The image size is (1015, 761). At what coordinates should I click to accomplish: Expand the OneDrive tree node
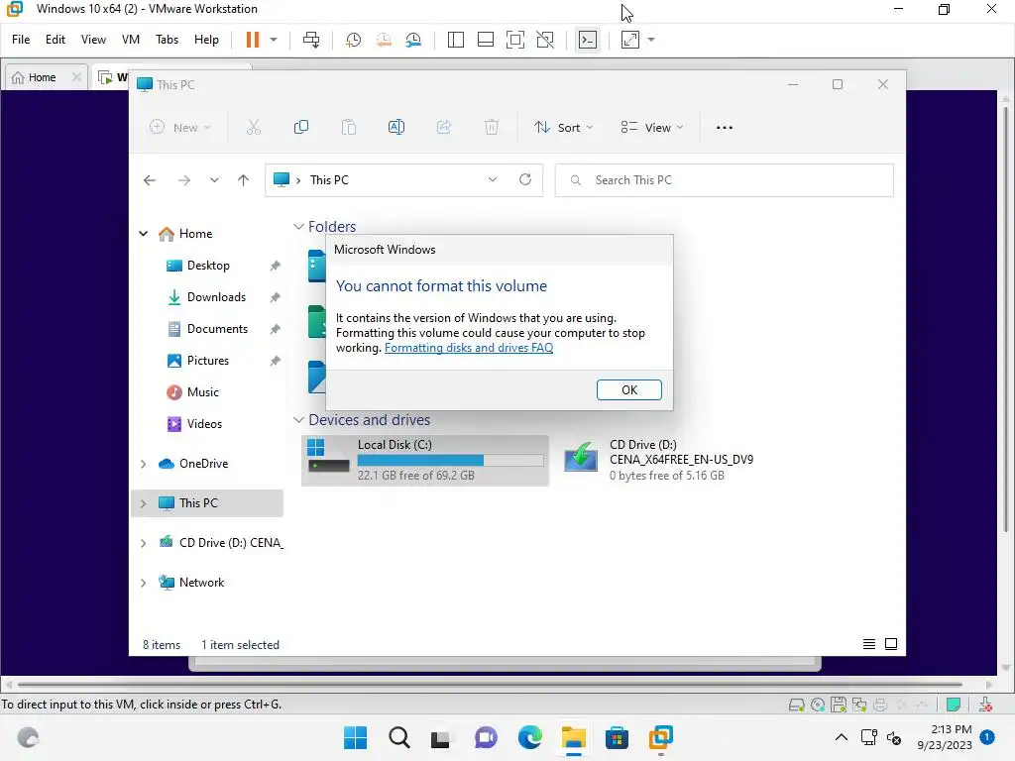click(x=143, y=464)
